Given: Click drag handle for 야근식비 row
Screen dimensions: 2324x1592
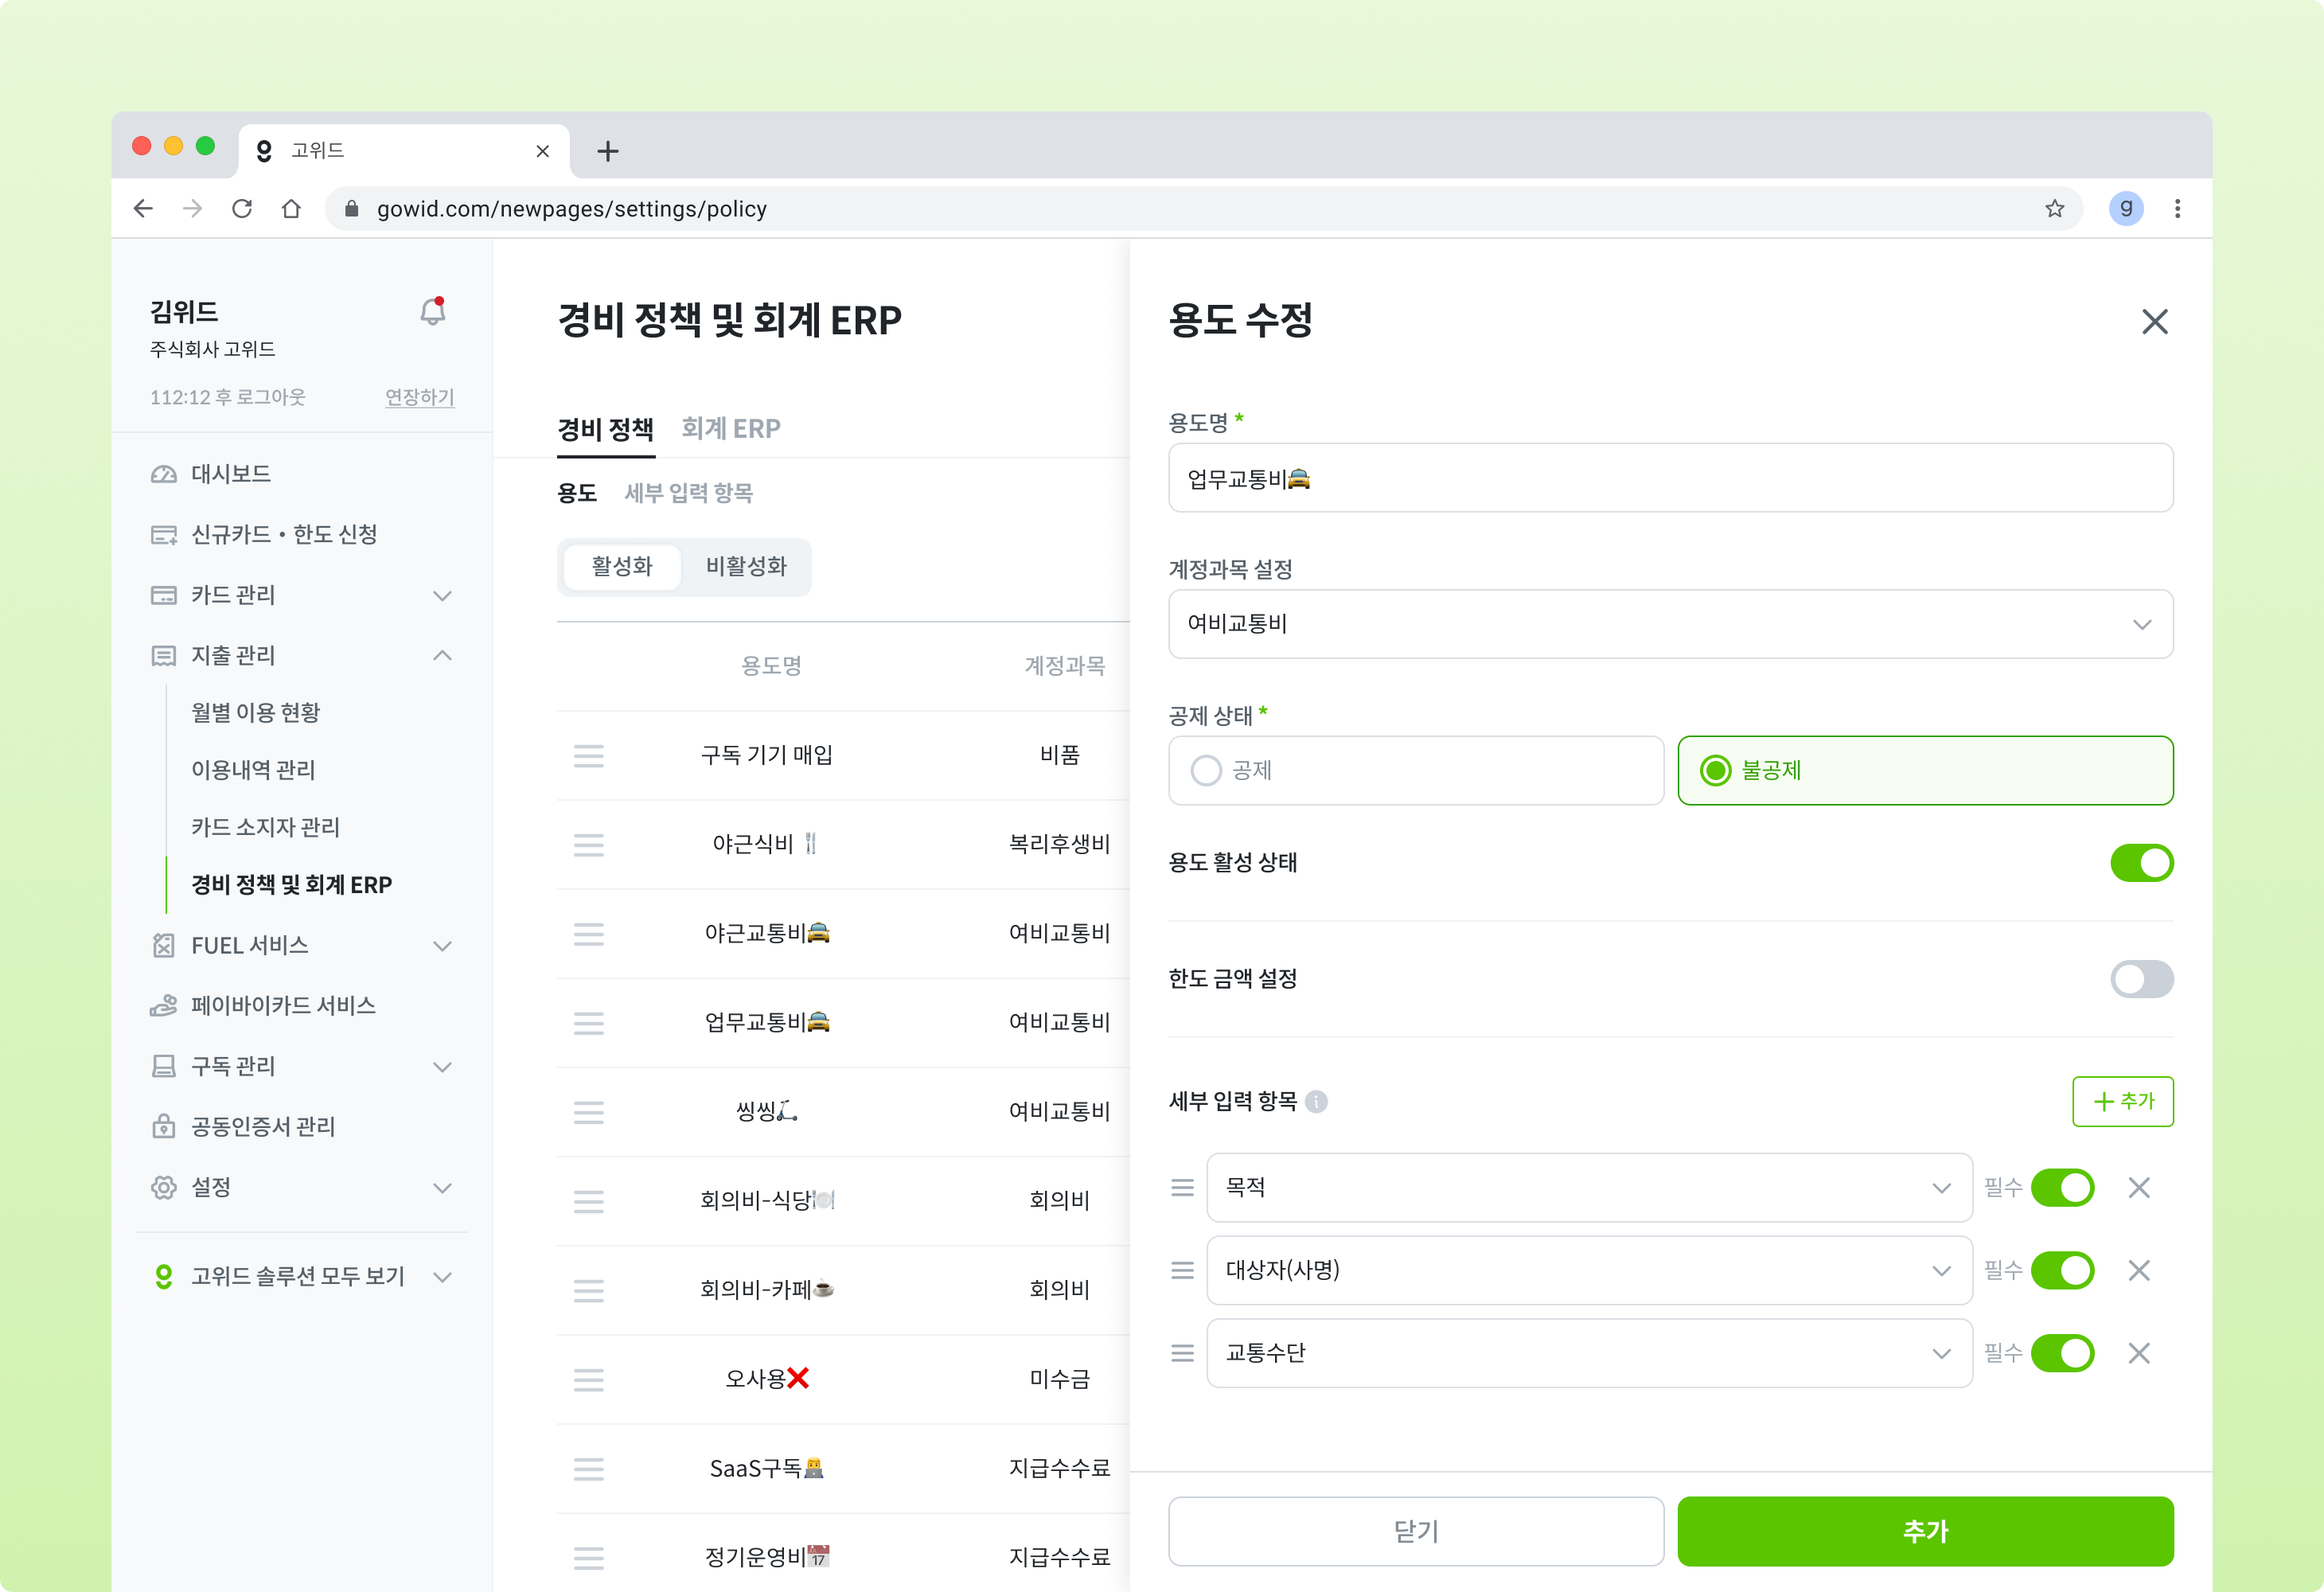Looking at the screenshot, I should (588, 845).
